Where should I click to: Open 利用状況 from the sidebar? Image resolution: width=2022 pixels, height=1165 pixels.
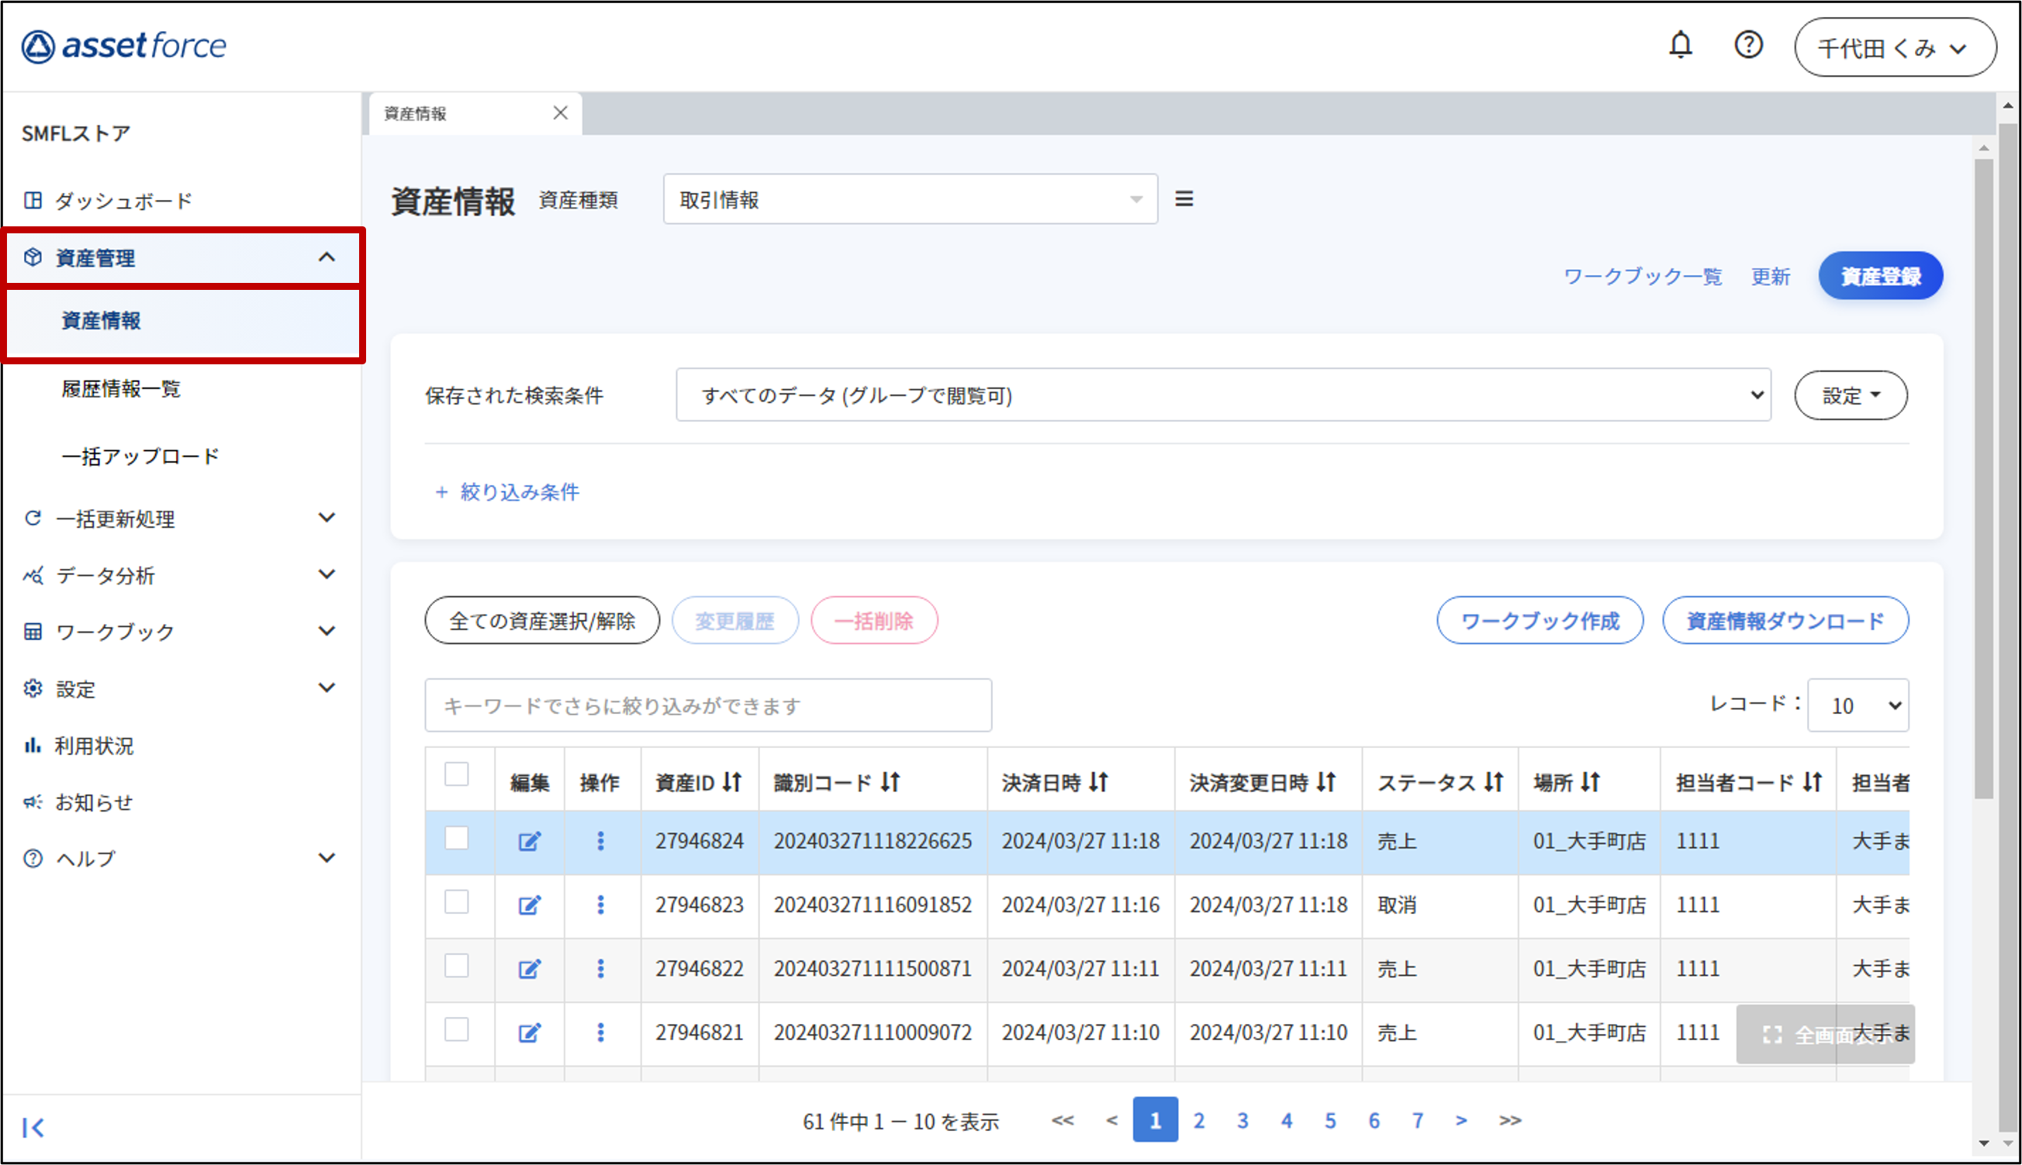[x=95, y=746]
